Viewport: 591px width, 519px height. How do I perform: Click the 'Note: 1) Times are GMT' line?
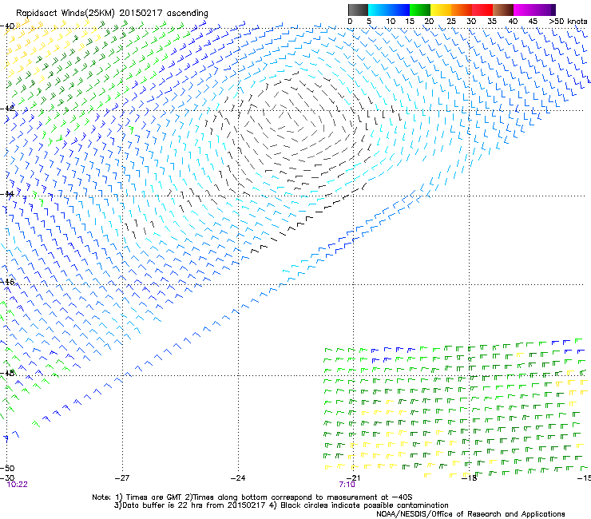(x=252, y=497)
